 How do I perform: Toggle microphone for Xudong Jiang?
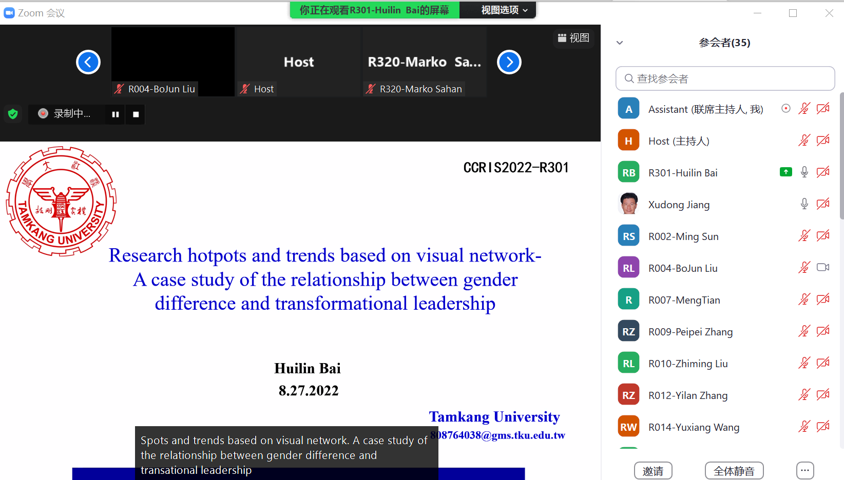point(804,204)
